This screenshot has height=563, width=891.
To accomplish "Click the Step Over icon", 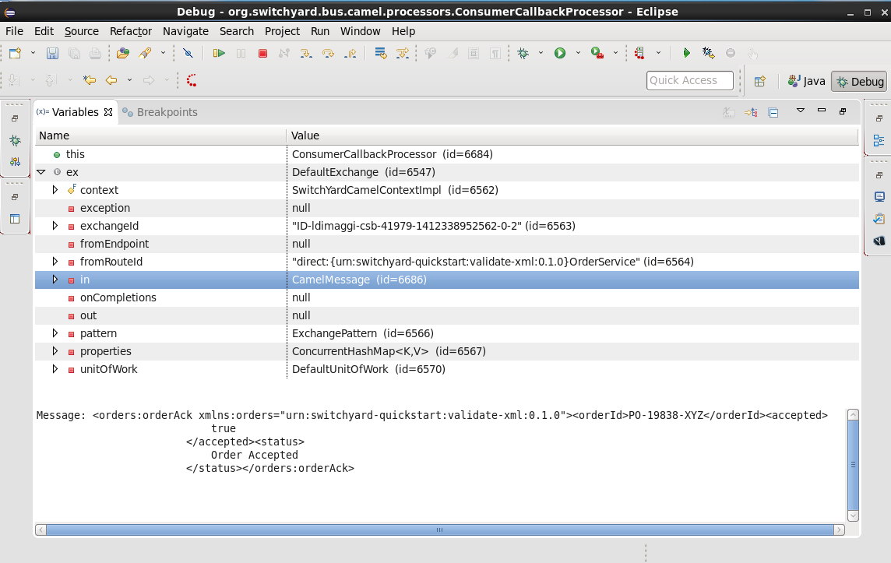I will click(328, 54).
